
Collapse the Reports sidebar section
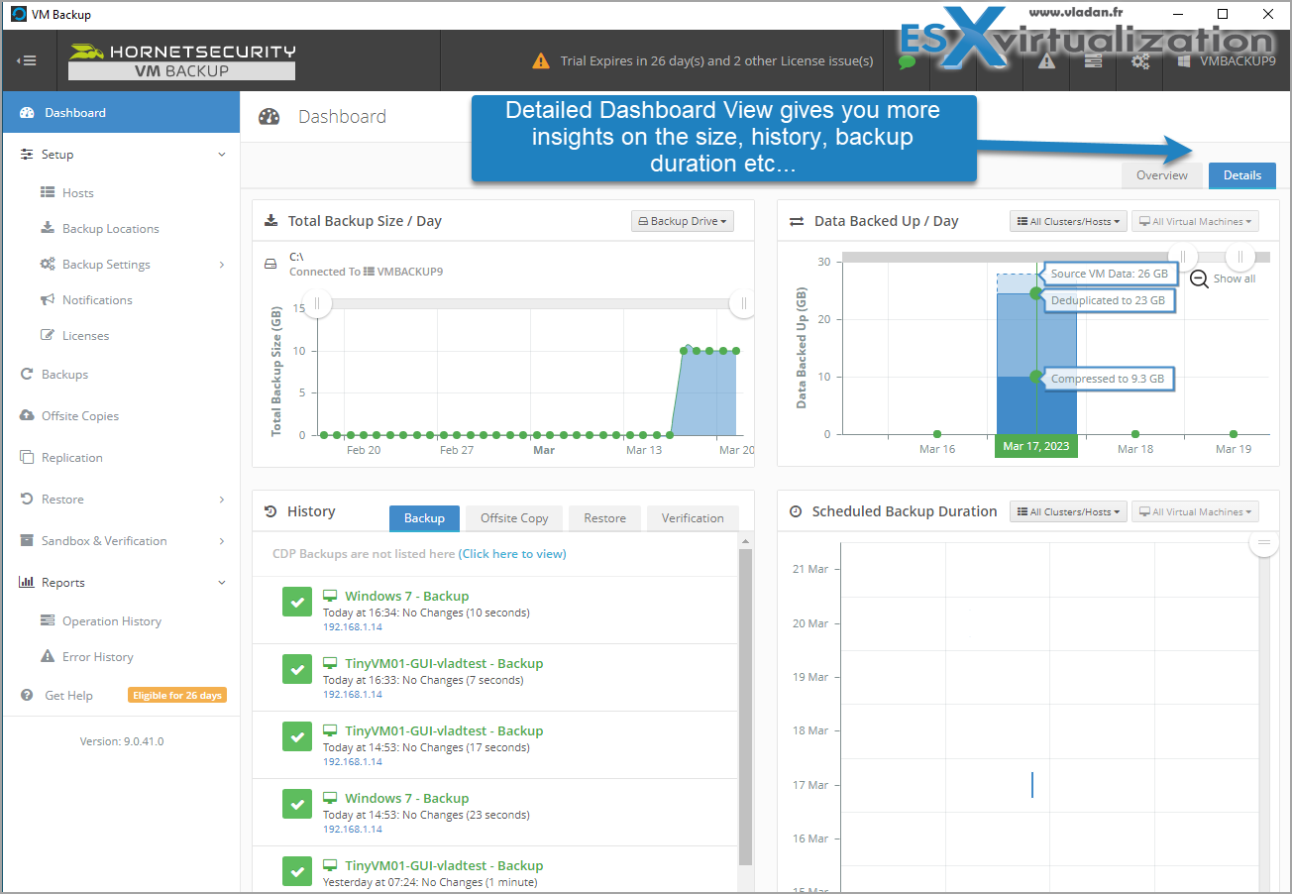[x=222, y=583]
